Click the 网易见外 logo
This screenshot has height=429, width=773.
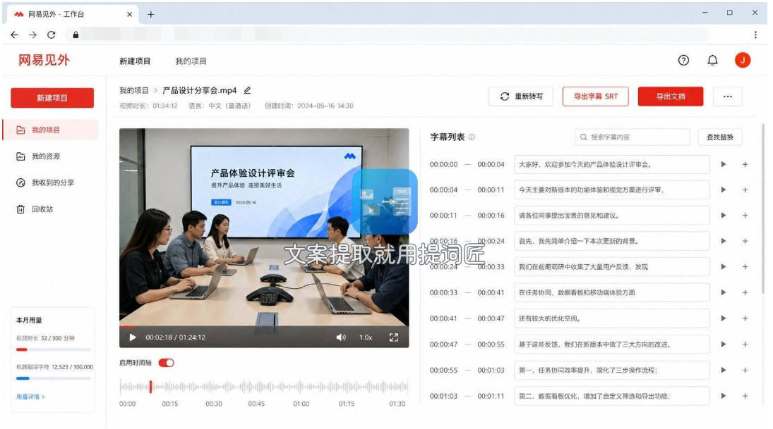[x=44, y=60]
